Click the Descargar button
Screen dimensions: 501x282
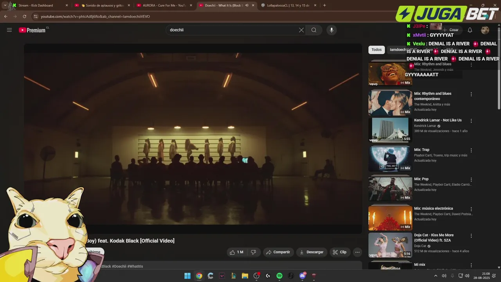tap(312, 252)
